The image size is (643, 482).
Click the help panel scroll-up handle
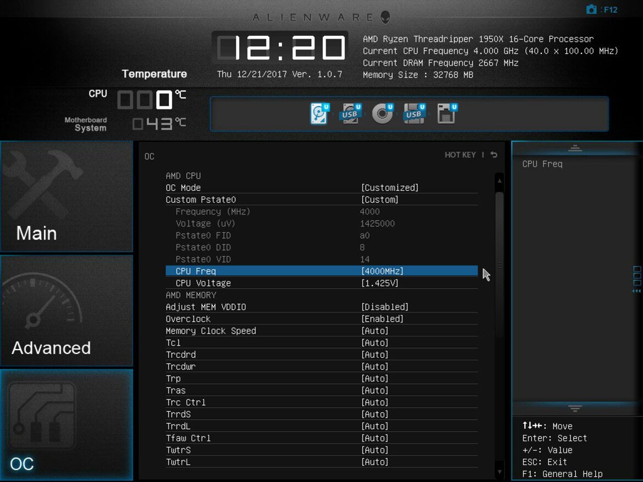tap(575, 148)
